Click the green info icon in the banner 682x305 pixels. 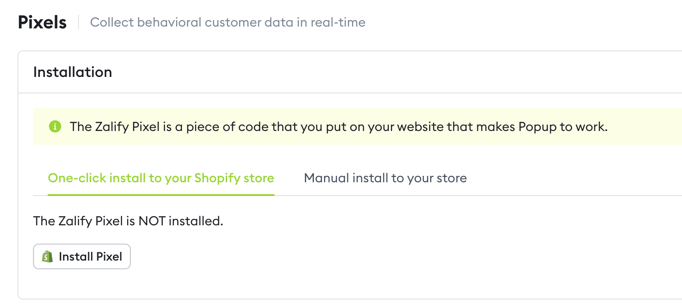[x=55, y=126]
